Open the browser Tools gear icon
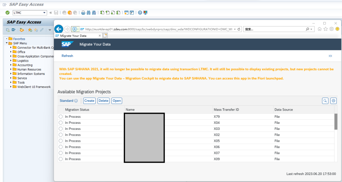The width and height of the screenshot is (342, 182). (332, 29)
